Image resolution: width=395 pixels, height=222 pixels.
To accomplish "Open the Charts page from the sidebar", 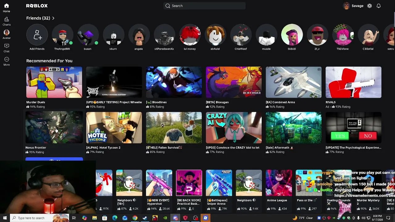I will coord(6,21).
